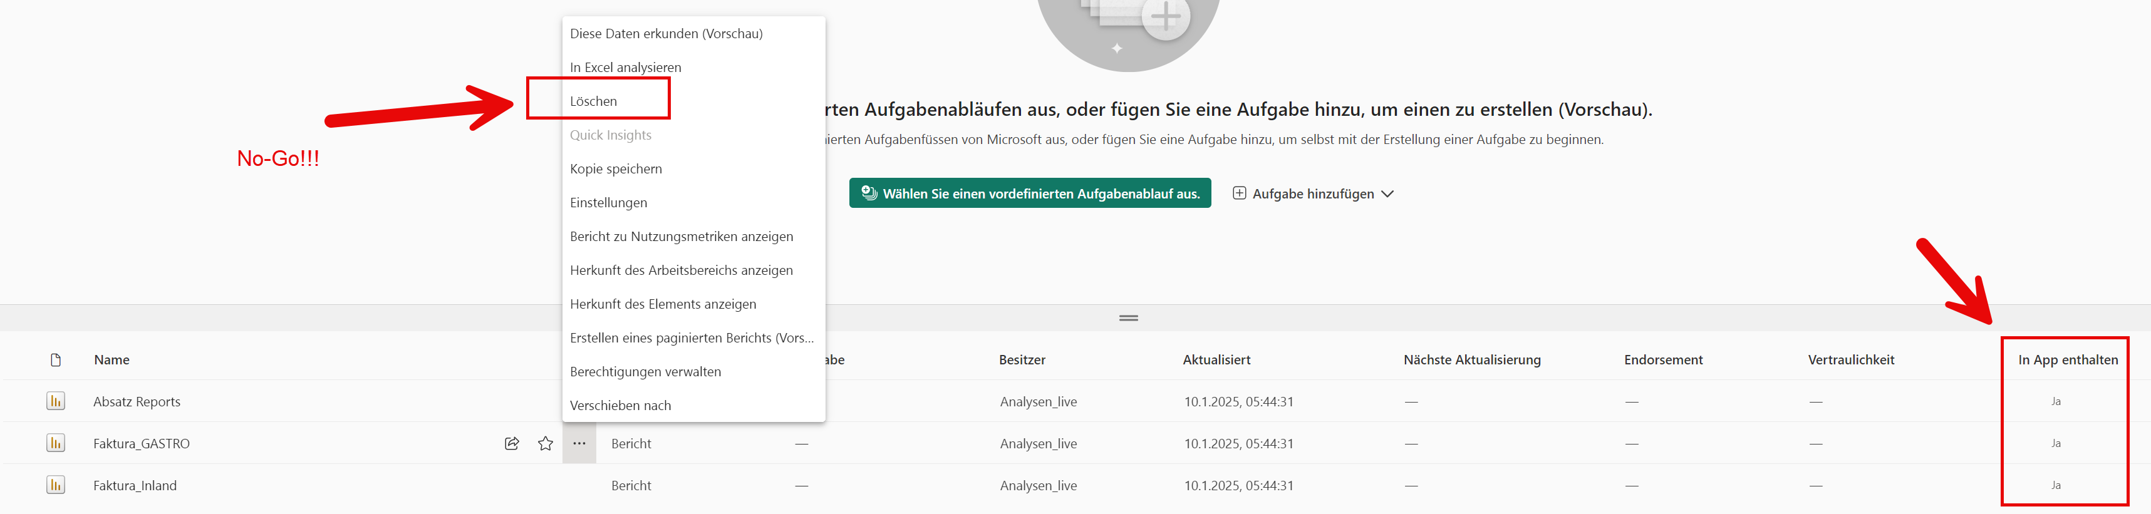The width and height of the screenshot is (2151, 514).
Task: Click the Faktura_Inland report icon
Action: pos(55,485)
